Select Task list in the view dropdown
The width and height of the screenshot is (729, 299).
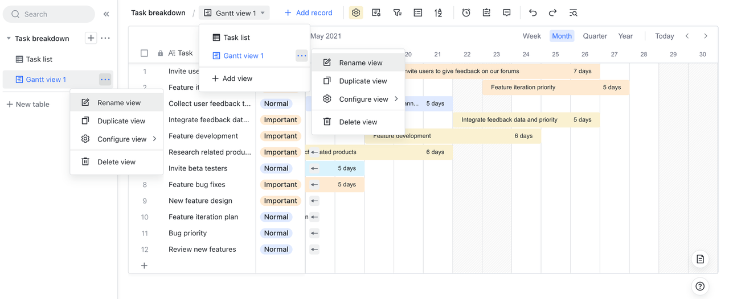tap(236, 38)
